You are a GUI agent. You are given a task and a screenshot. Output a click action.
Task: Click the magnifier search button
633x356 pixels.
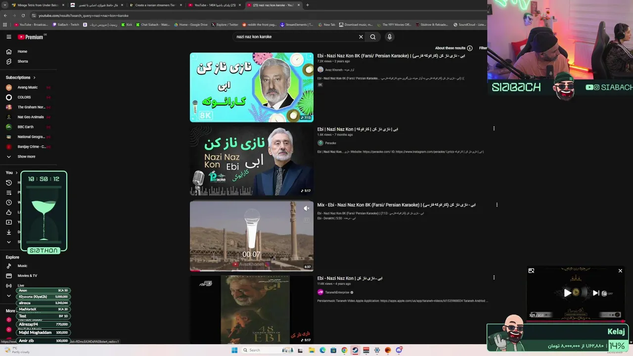tap(373, 37)
